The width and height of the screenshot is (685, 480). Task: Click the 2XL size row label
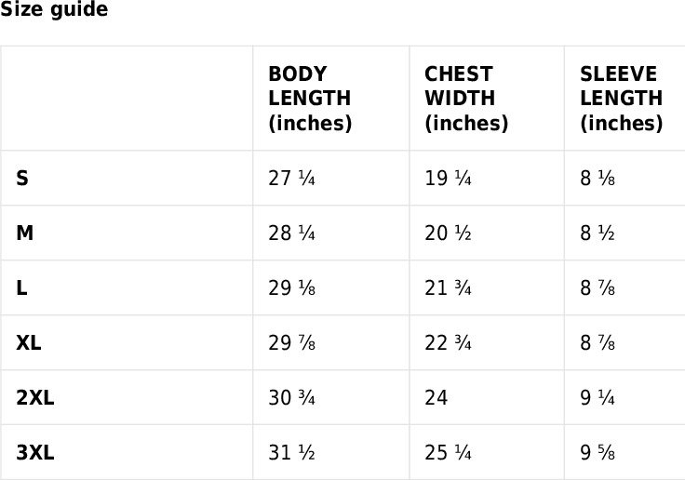[35, 397]
